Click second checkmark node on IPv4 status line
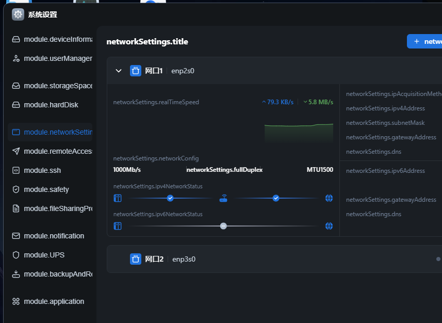The width and height of the screenshot is (442, 323). click(276, 198)
